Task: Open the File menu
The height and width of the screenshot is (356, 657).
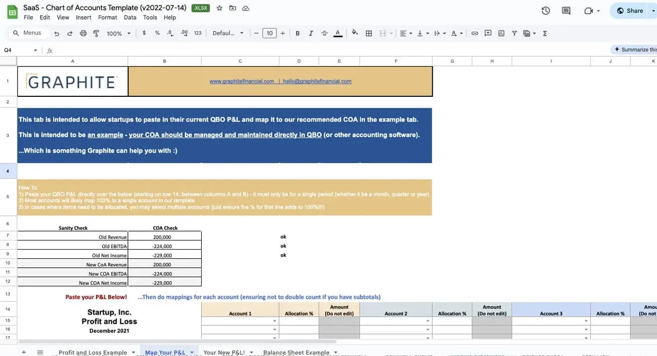Action: point(28,17)
